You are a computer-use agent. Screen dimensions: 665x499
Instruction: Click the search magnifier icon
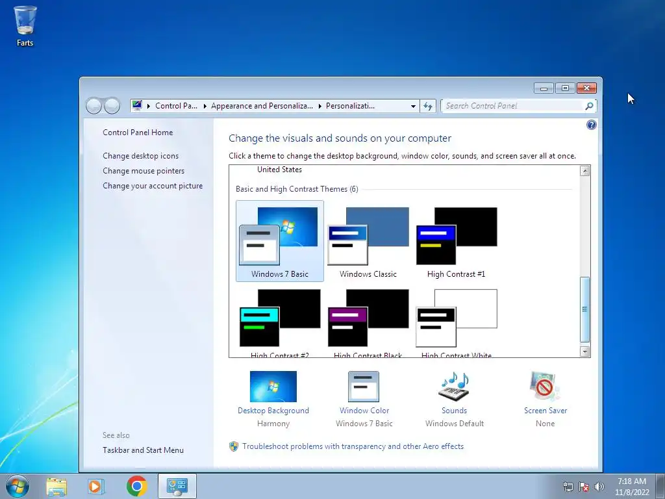coord(589,106)
